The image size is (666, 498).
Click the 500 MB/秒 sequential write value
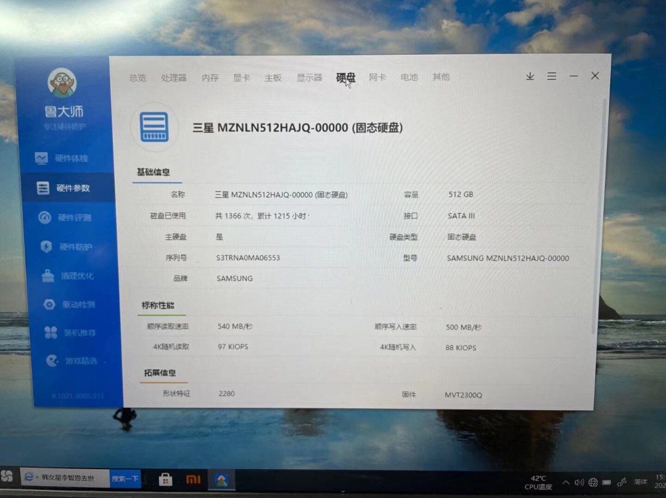pyautogui.click(x=464, y=327)
